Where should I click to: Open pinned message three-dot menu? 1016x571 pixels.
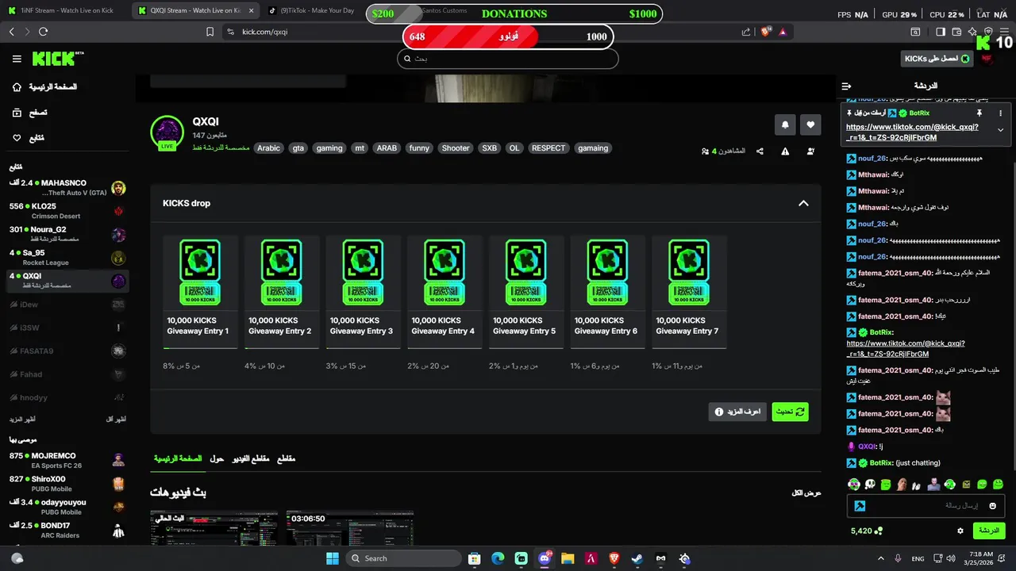[1000, 113]
